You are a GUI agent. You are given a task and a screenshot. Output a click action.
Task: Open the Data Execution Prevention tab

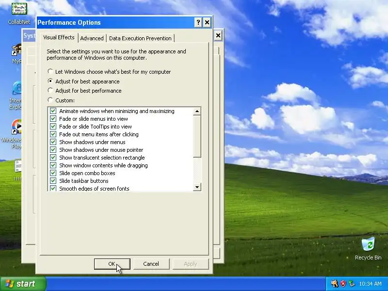click(140, 38)
